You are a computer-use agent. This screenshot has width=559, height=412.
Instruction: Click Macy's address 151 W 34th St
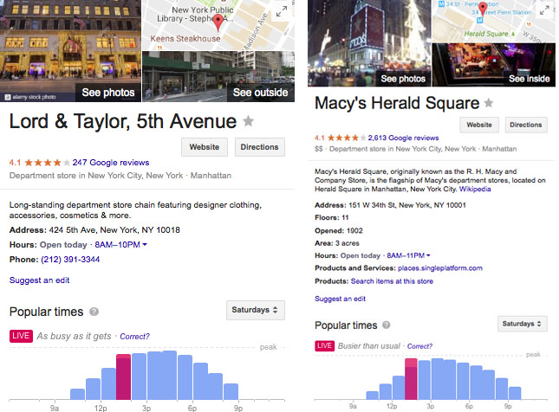tap(390, 205)
